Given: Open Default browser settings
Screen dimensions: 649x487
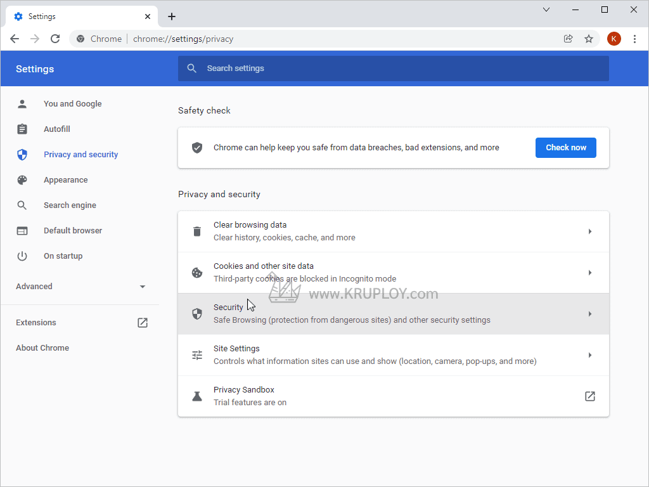Looking at the screenshot, I should [x=73, y=231].
